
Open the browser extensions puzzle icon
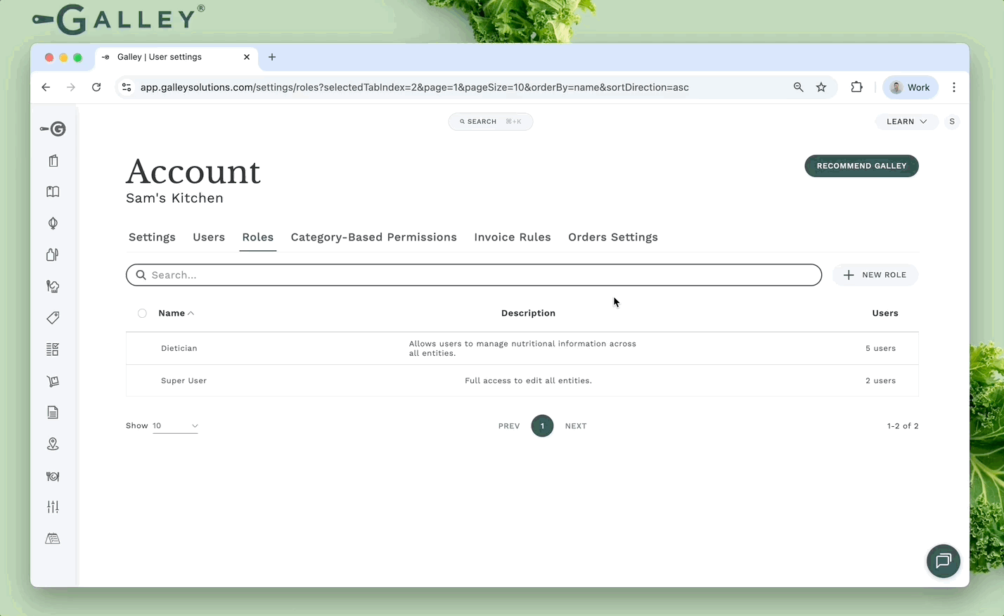tap(856, 87)
